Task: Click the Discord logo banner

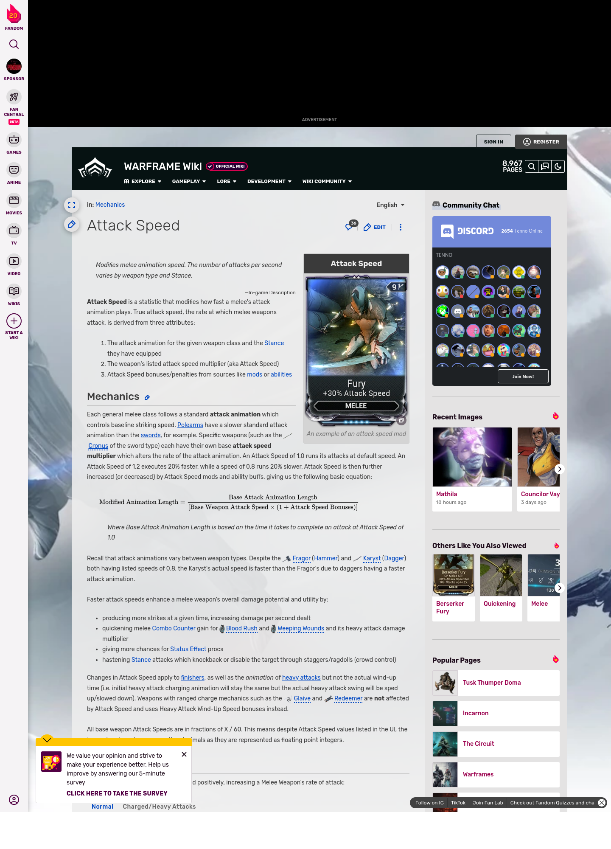Action: click(467, 231)
